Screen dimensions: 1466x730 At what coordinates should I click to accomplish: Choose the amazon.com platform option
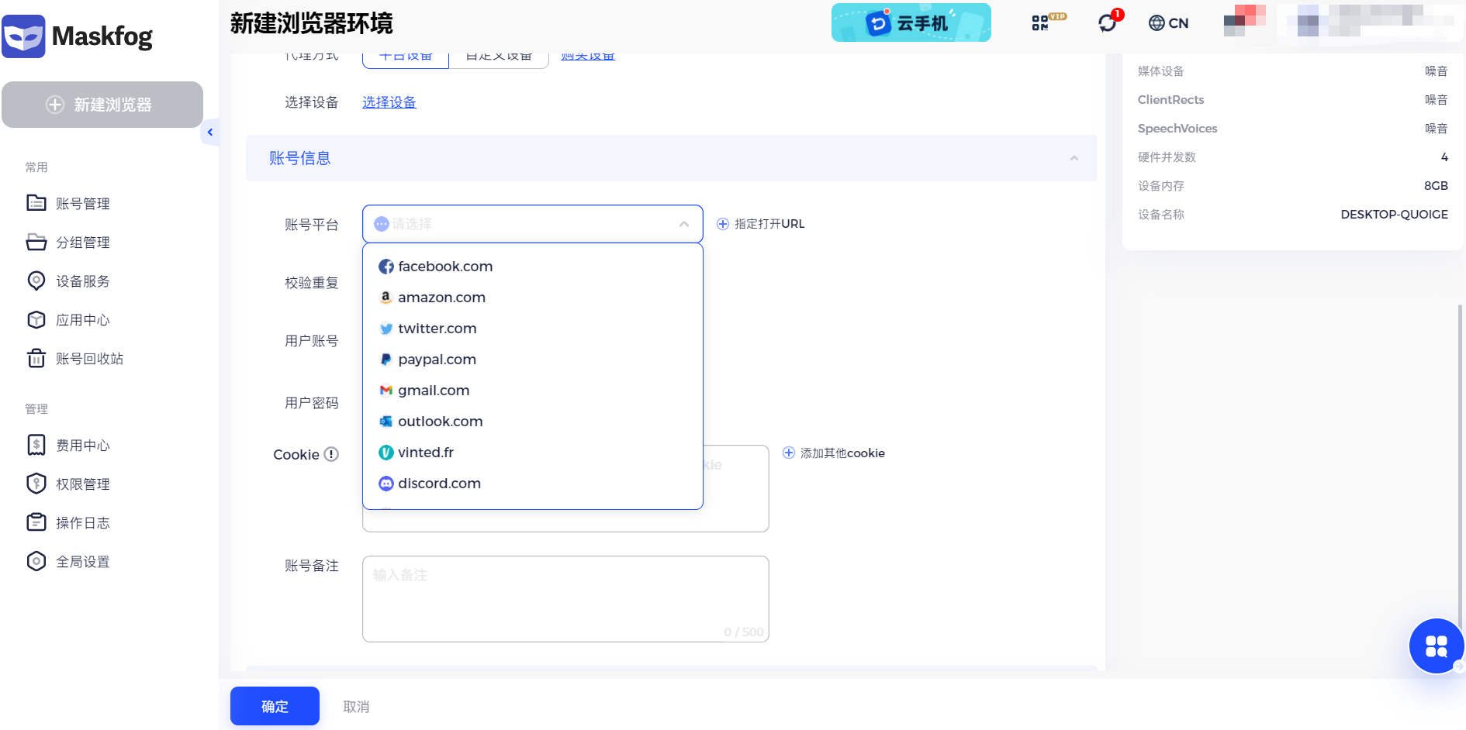tap(533, 298)
